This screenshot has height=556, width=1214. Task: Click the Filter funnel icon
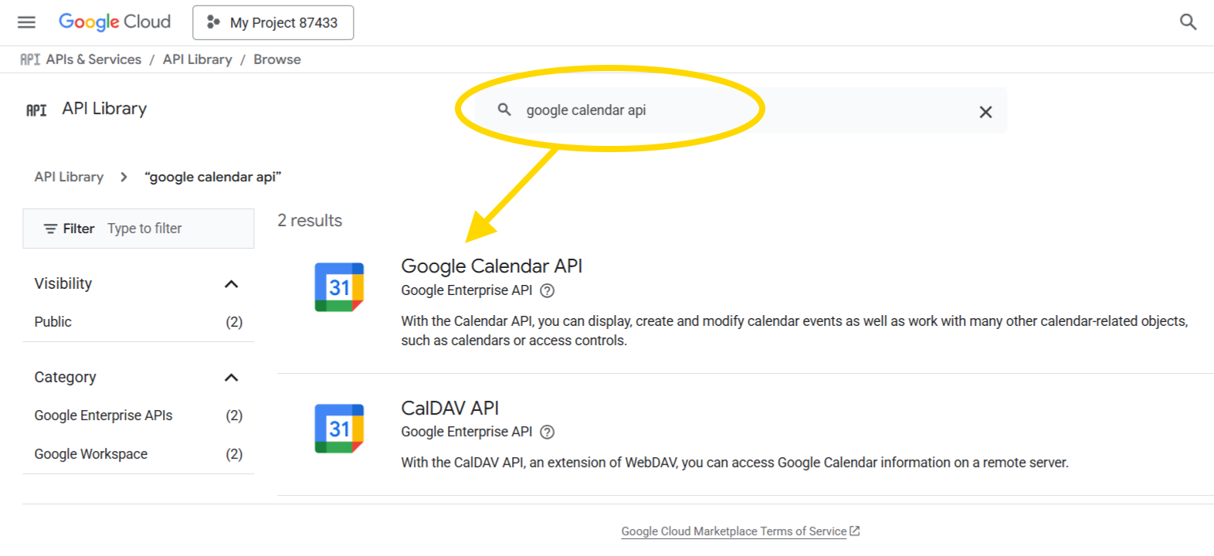coord(51,228)
